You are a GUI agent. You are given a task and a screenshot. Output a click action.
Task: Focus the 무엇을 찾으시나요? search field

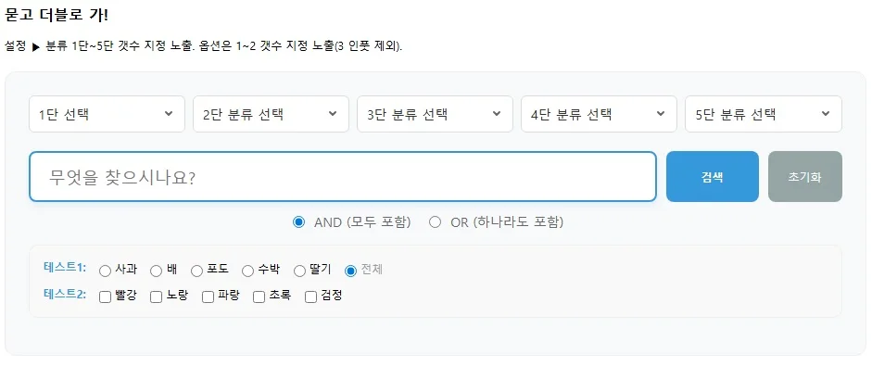click(343, 176)
